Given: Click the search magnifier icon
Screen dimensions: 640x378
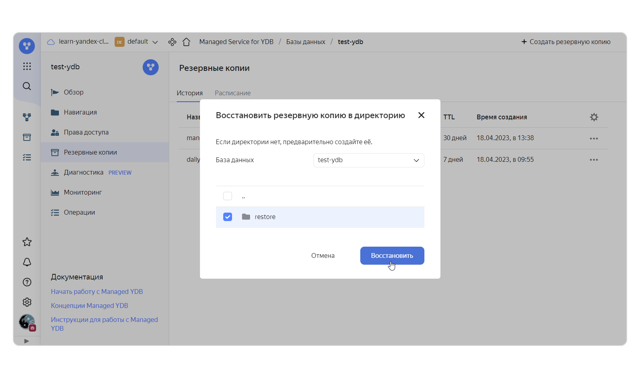Looking at the screenshot, I should click(27, 86).
